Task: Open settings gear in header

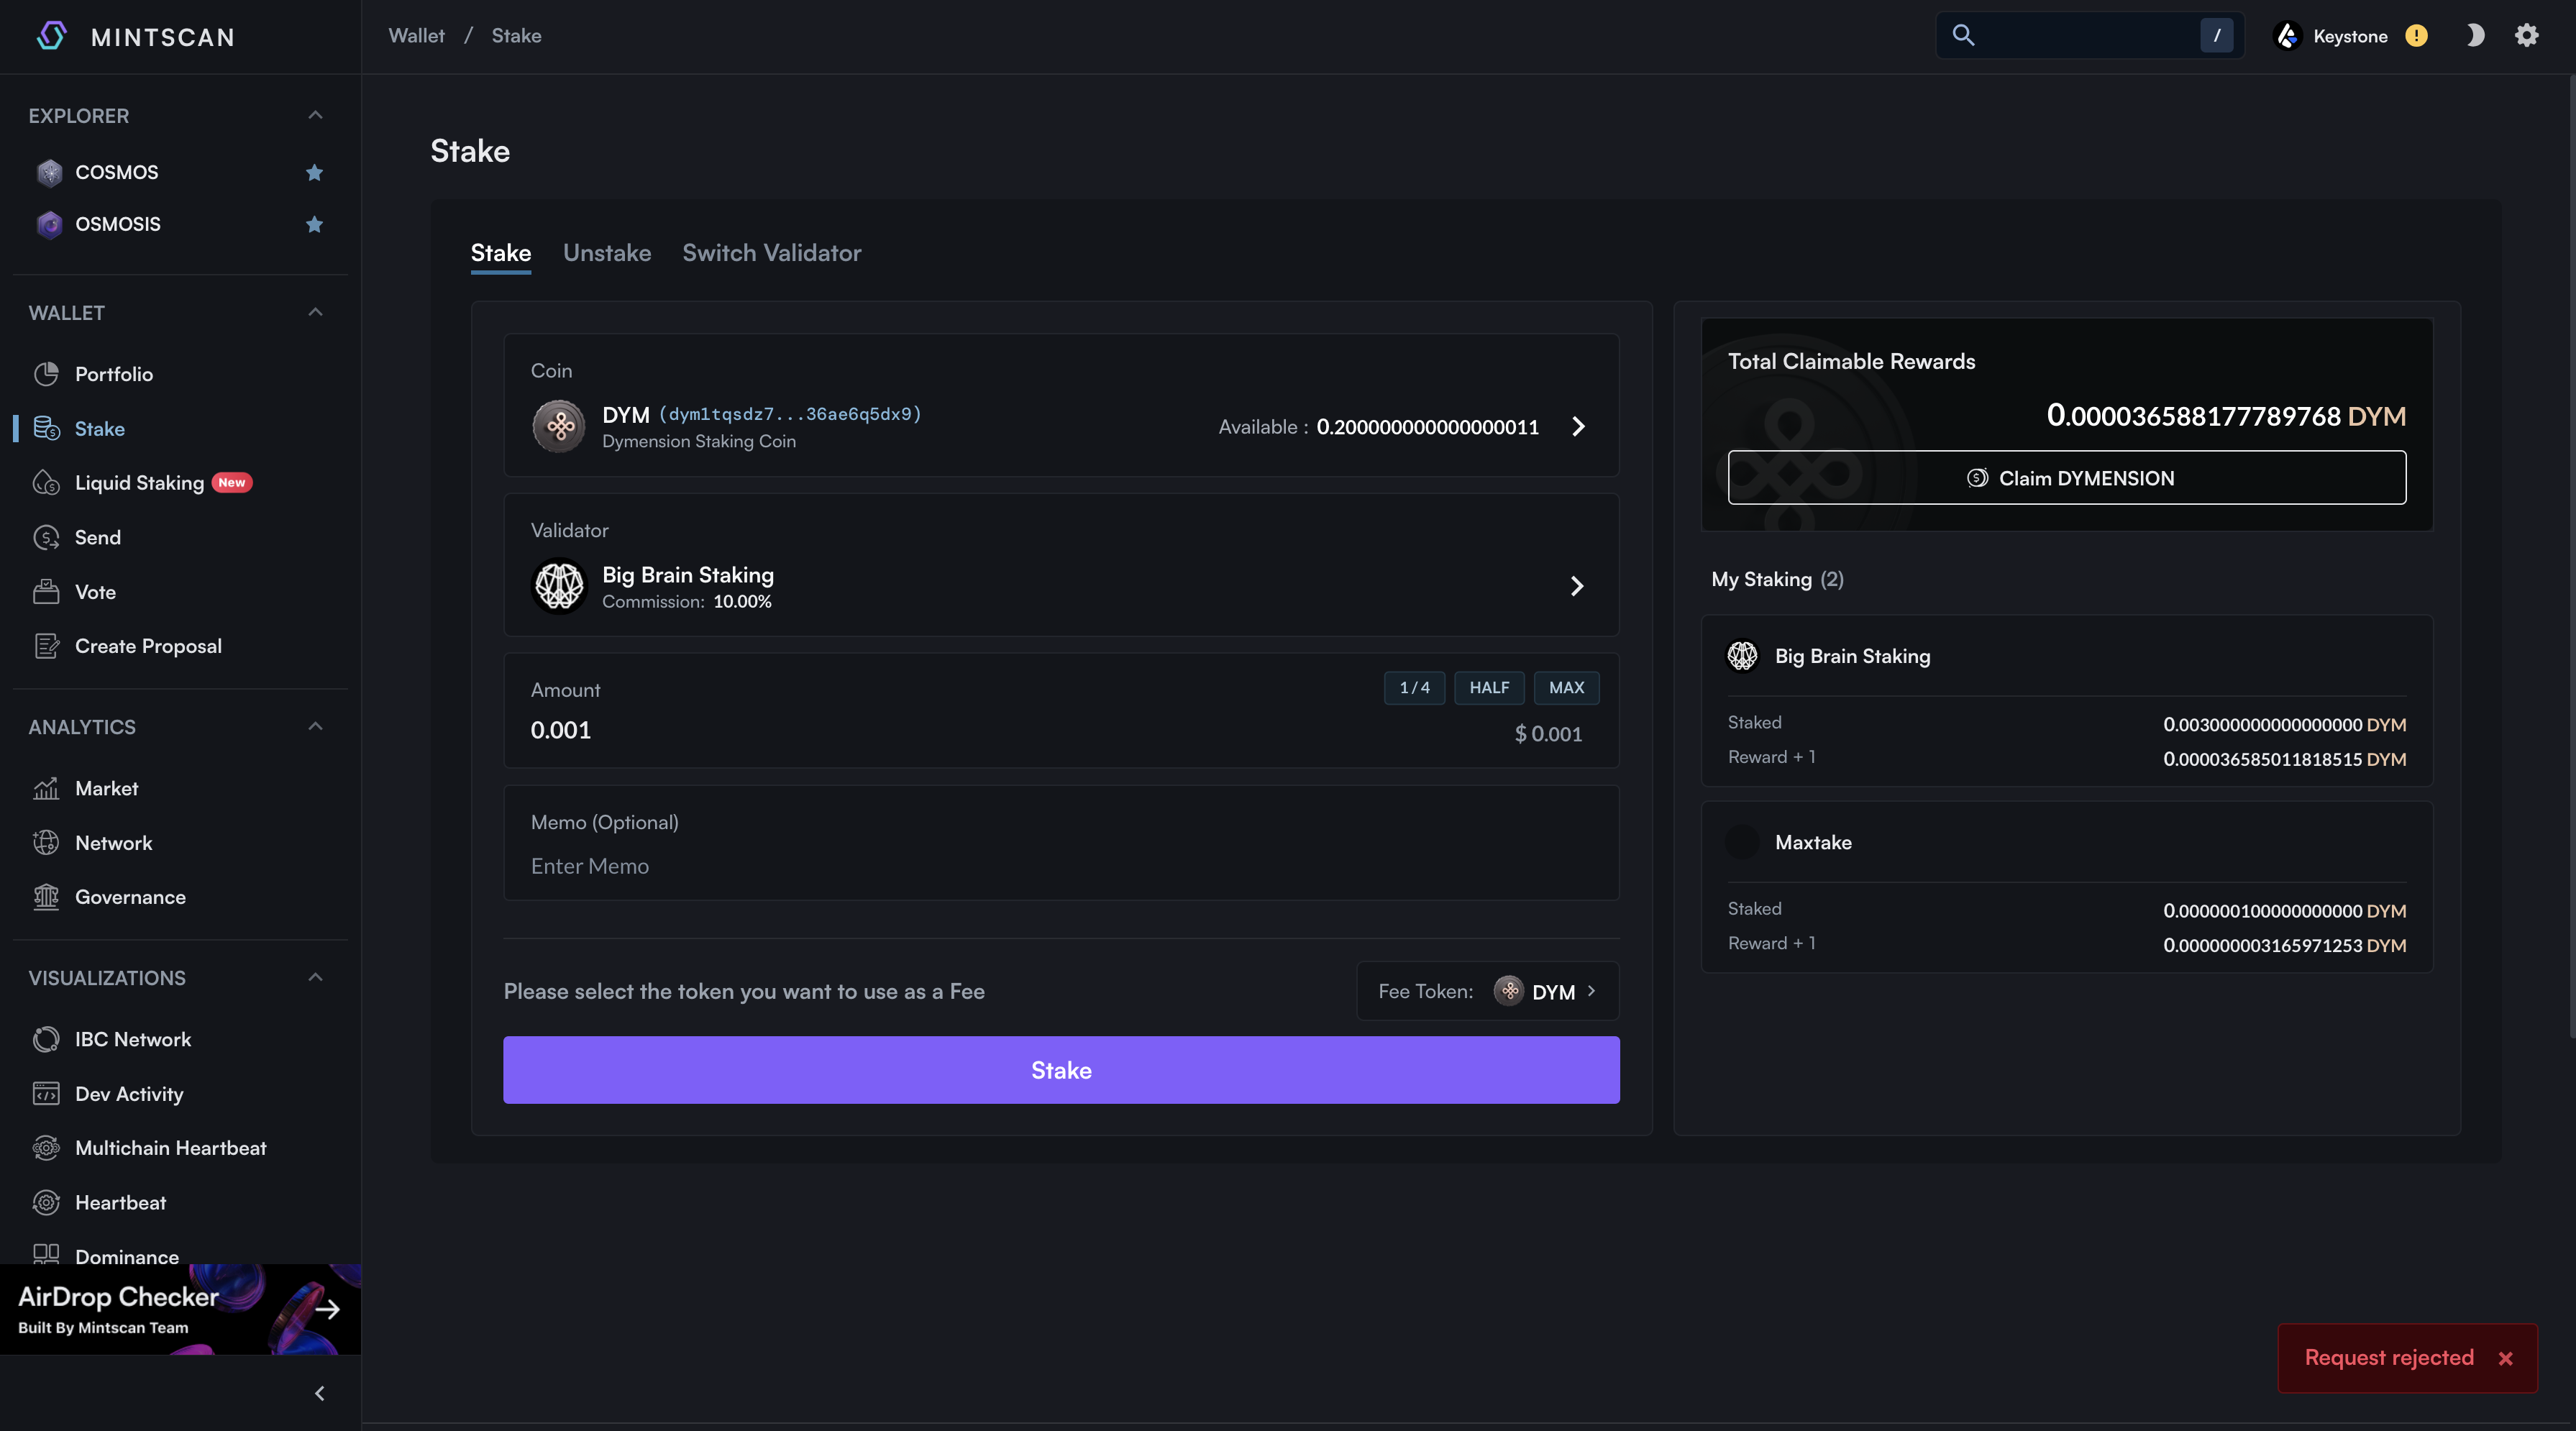Action: [2526, 36]
